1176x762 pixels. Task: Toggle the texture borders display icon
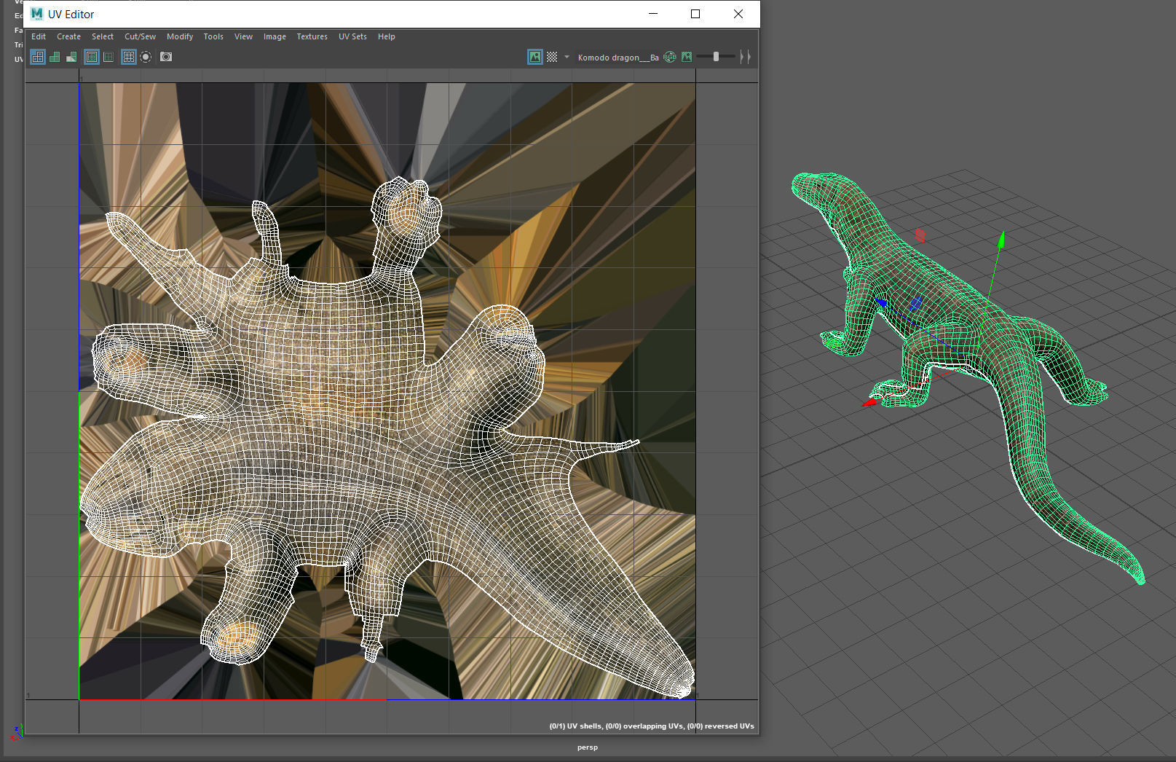92,57
